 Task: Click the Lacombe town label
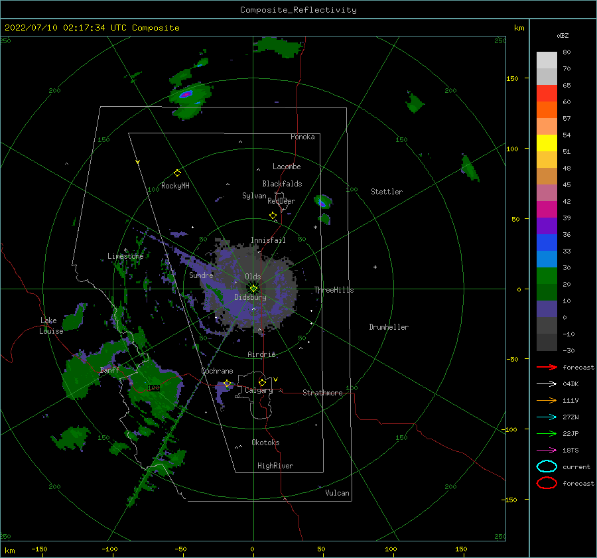tap(287, 167)
